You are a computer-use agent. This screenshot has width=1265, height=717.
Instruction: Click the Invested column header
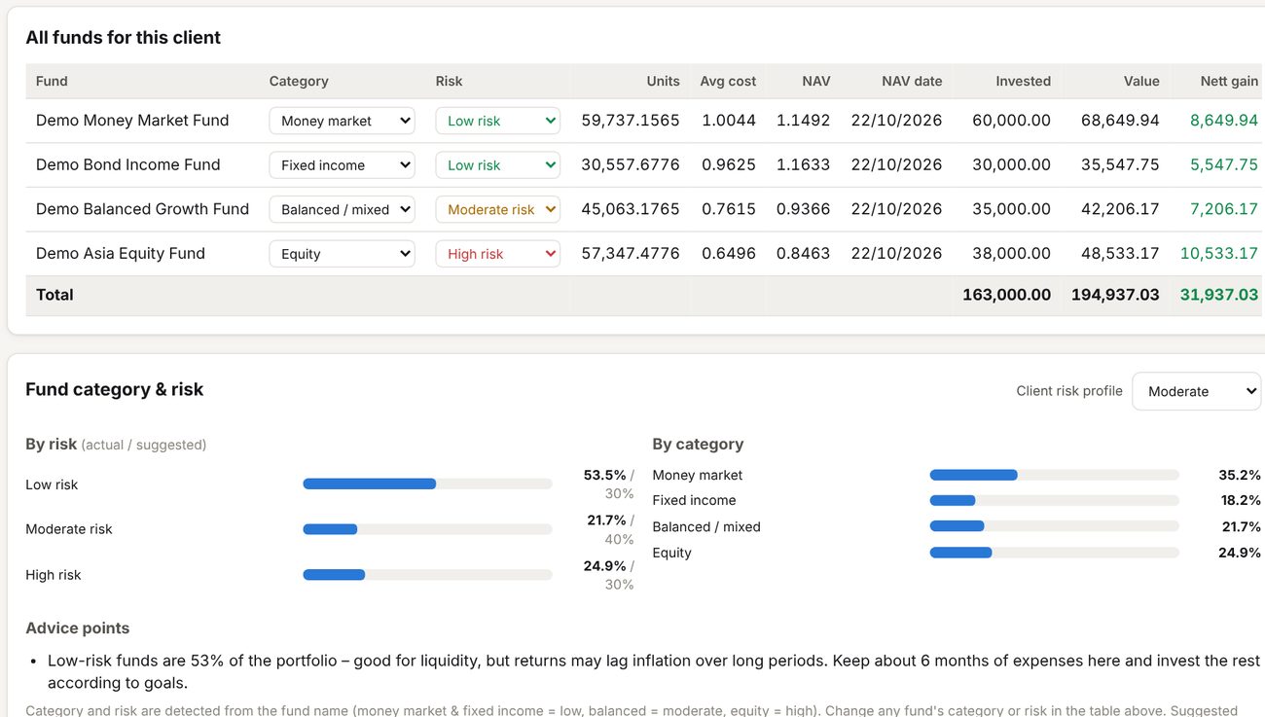(x=1023, y=81)
